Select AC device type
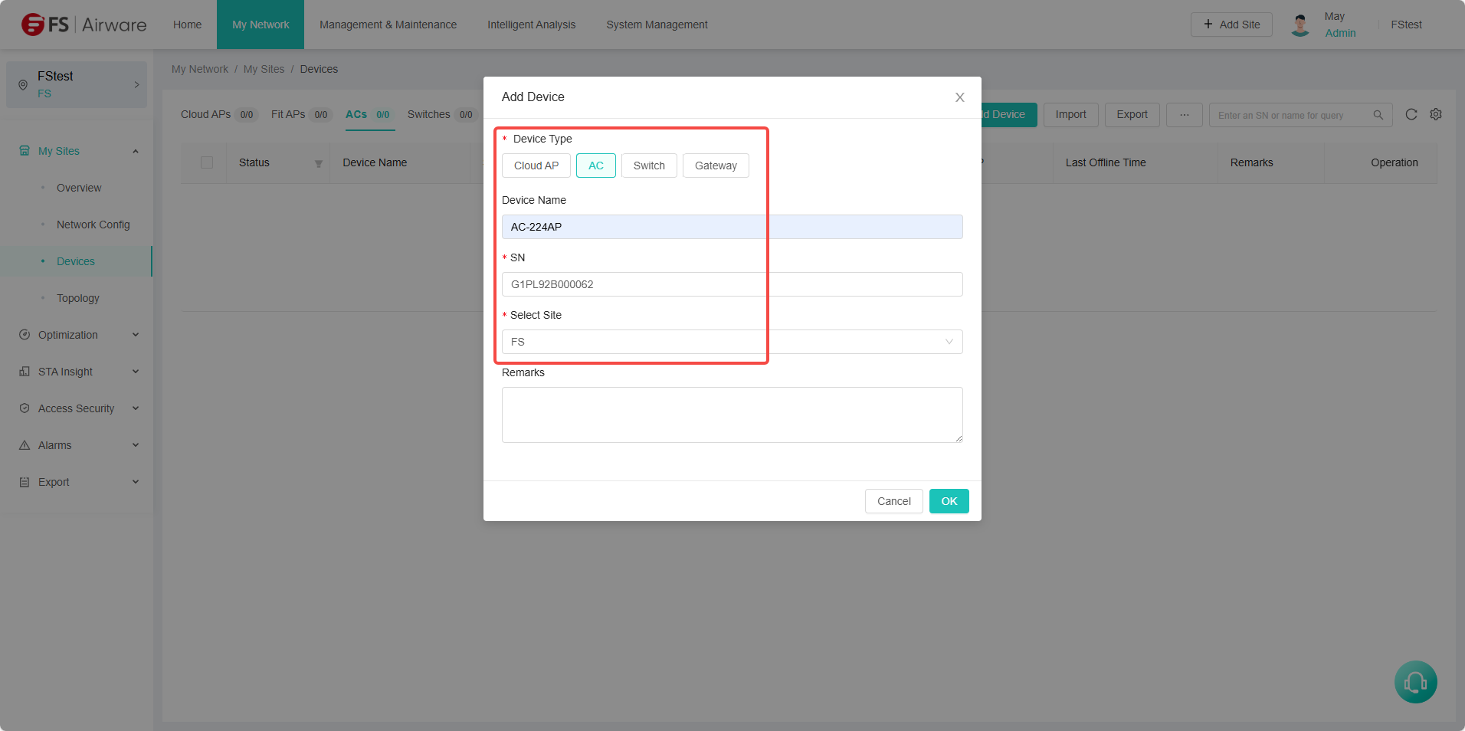This screenshot has height=731, width=1465. [596, 166]
